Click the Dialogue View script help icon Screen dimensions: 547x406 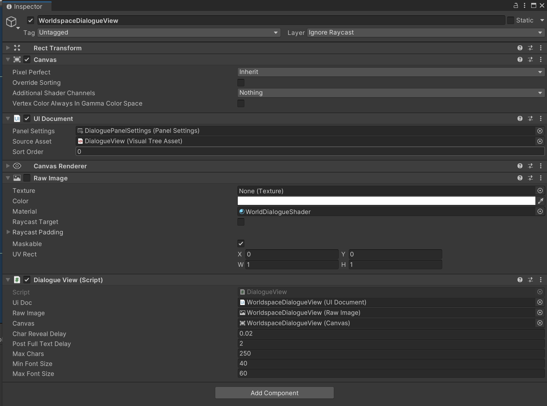520,280
